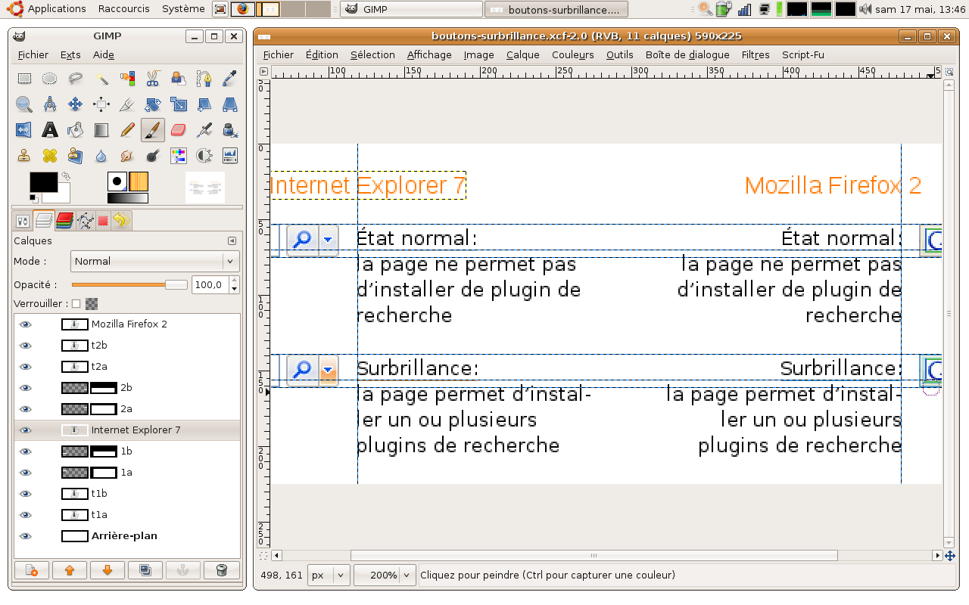This screenshot has height=605, width=969.
Task: Open the 200% zoom level dropdown
Action: (x=385, y=575)
